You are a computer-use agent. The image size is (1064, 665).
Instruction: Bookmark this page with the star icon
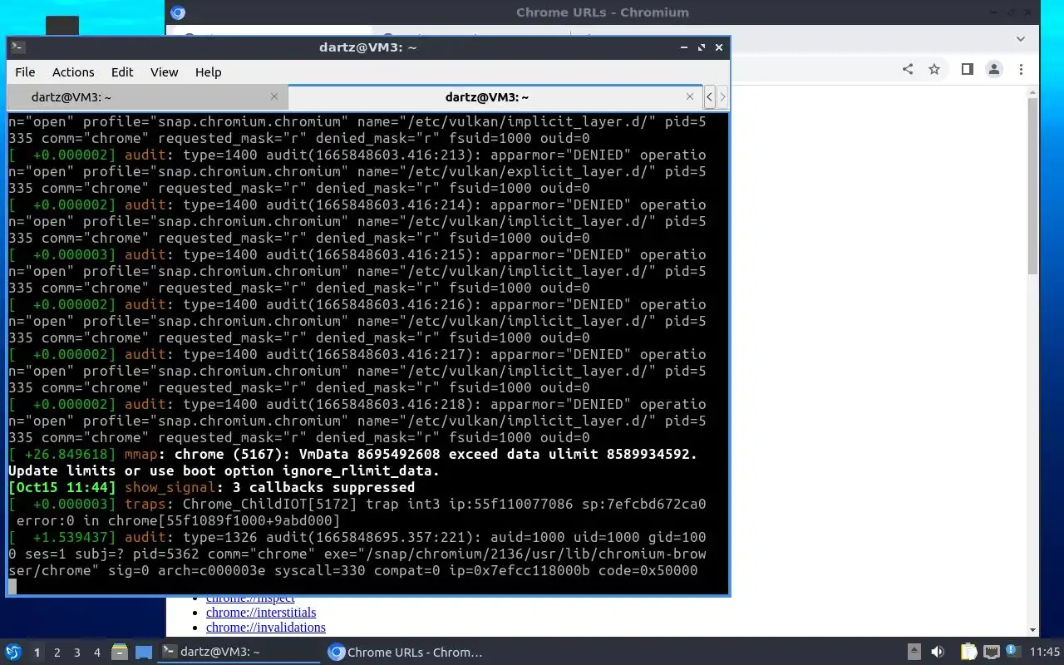coord(934,70)
